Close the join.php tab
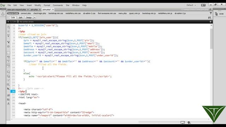The width and height of the screenshot is (226, 127). tap(53, 10)
